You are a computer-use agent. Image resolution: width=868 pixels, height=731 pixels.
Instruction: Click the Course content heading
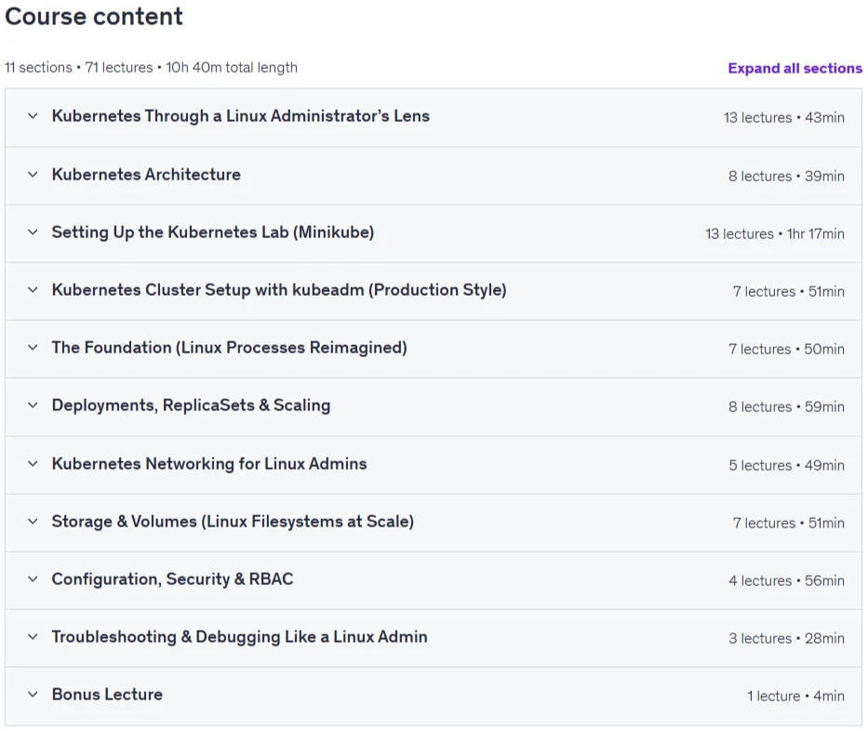tap(94, 17)
